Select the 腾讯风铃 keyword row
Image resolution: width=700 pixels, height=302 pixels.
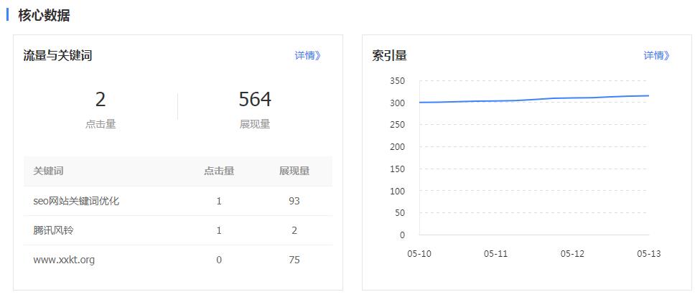[53, 230]
